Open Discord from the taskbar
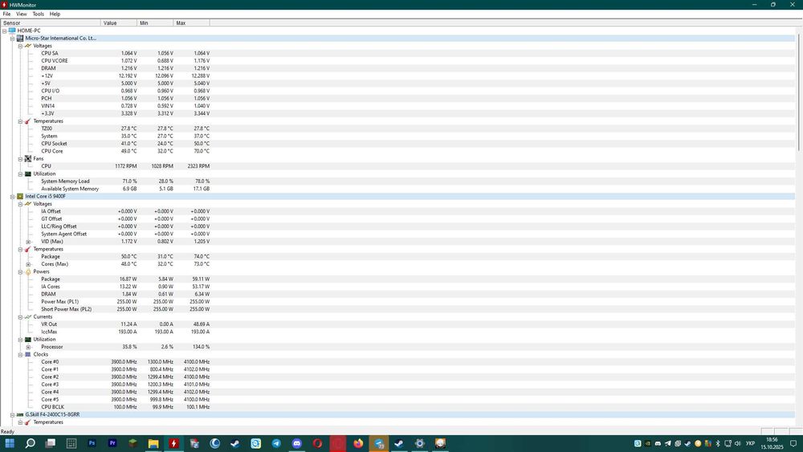 297,443
